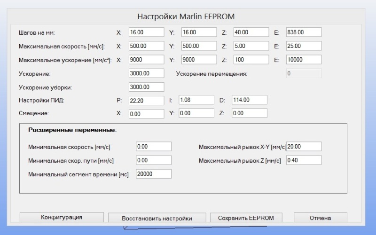Image resolution: width=376 pixels, height=235 pixels.
Task: Click the Ускорение перемещения label
Action: (211, 74)
